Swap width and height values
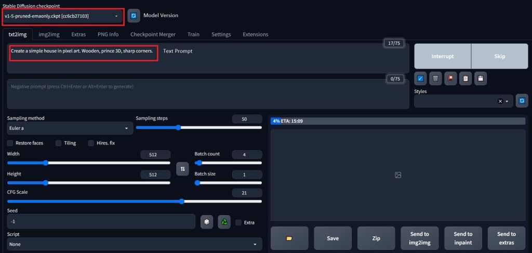Image resolution: width=532 pixels, height=253 pixels. (x=182, y=168)
